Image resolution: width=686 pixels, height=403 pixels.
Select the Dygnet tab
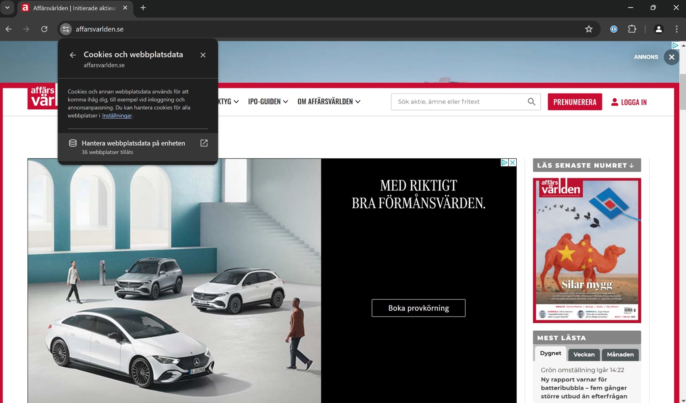tap(550, 353)
